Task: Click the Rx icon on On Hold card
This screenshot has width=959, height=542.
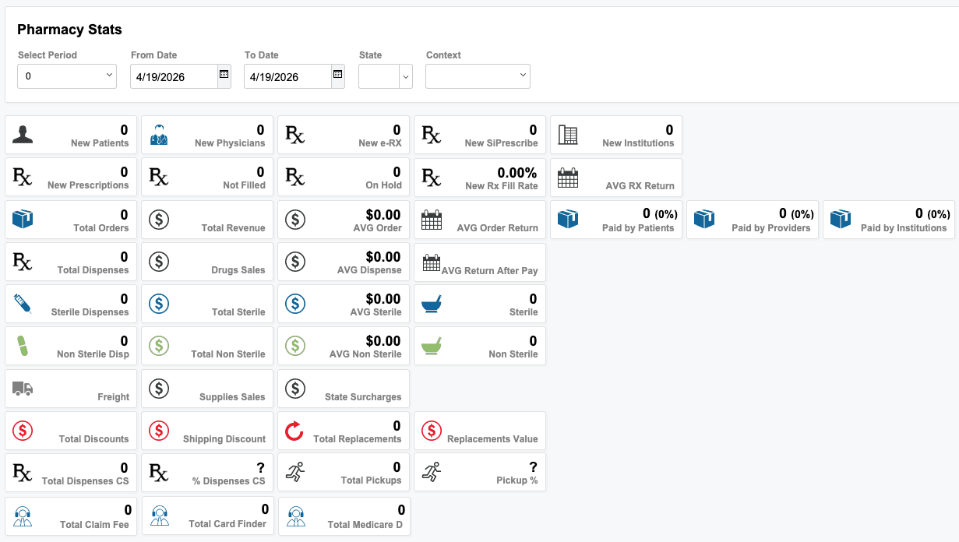Action: tap(295, 177)
